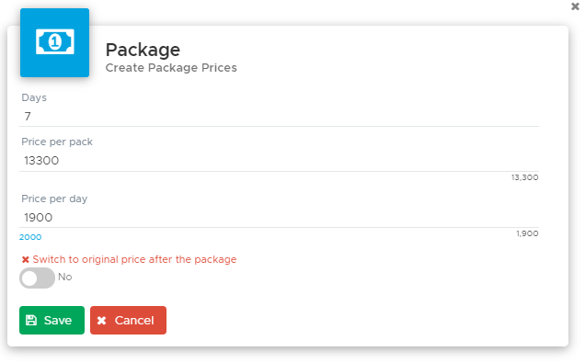Screen dimensions: 585x363
Task: Click the blue banknote package icon
Action: [55, 42]
